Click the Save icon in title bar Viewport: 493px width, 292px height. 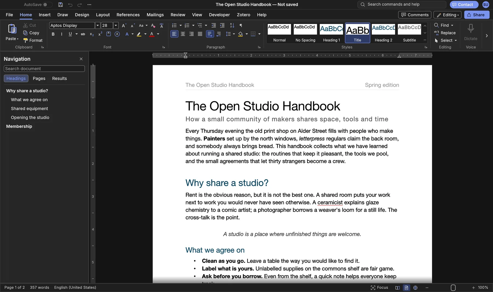point(61,5)
